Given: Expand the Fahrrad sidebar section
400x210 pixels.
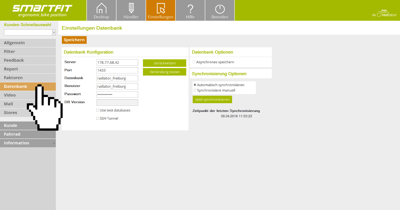Looking at the screenshot, I should (28, 134).
